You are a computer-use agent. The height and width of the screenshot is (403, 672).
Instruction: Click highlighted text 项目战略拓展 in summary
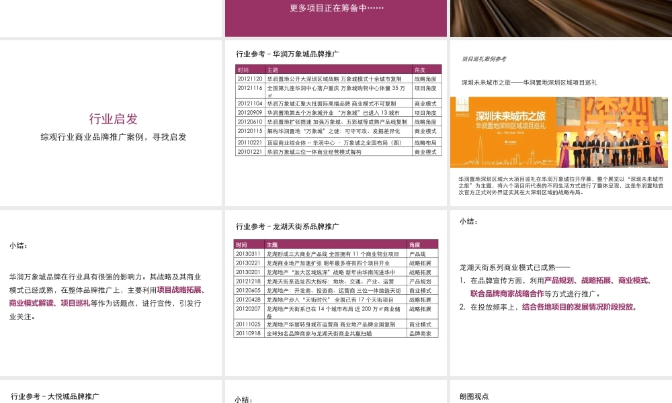point(179,289)
